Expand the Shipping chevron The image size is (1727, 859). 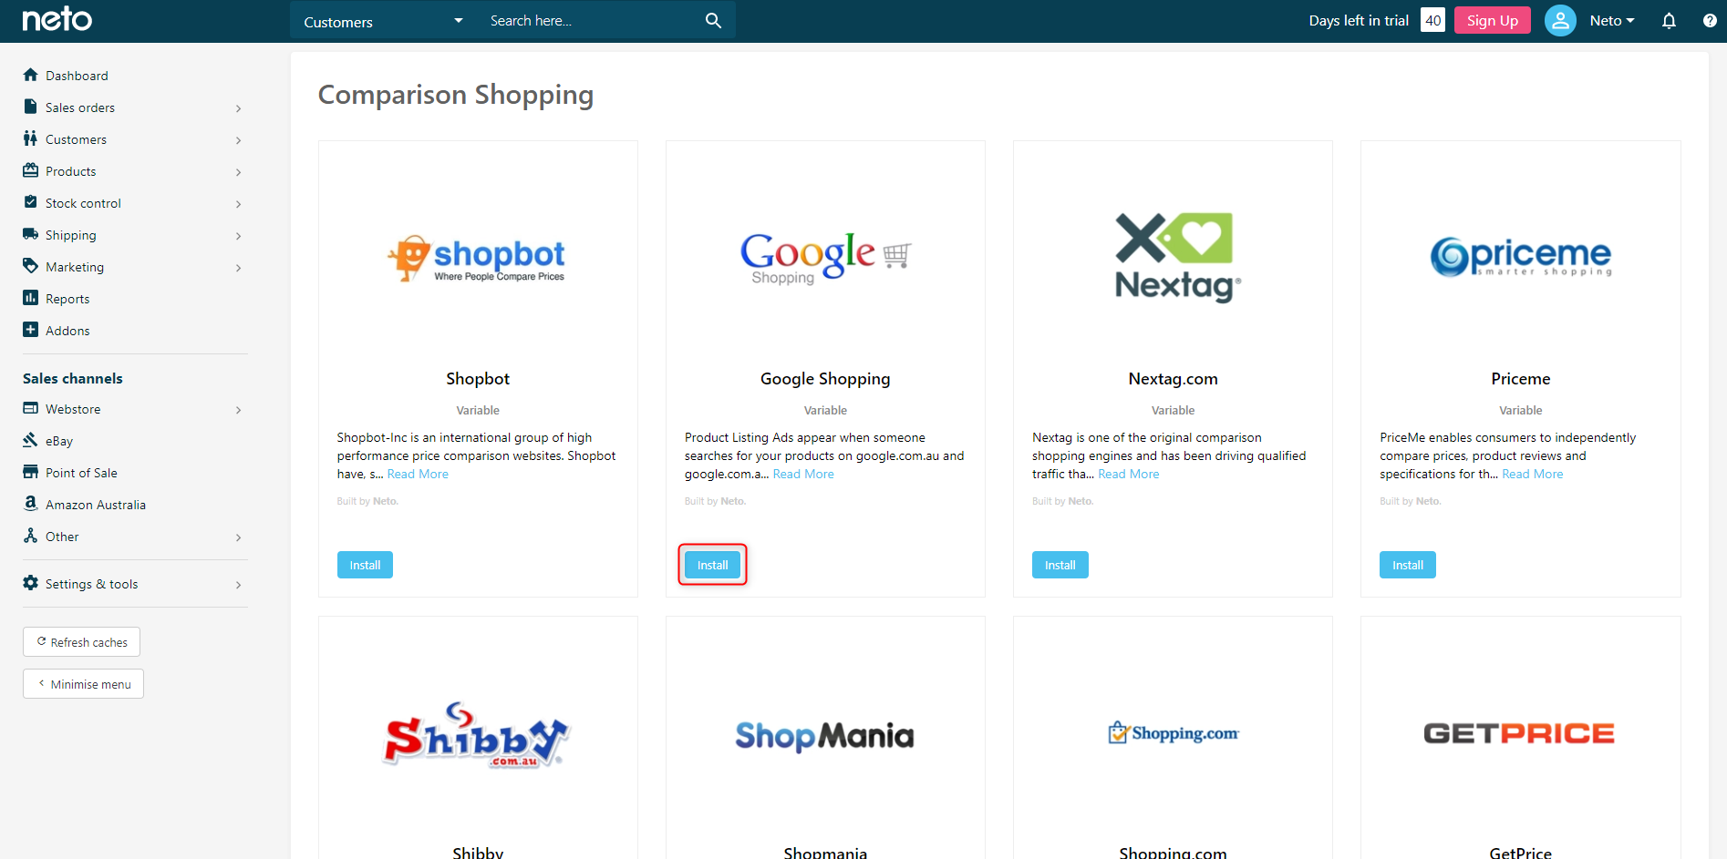pos(239,236)
